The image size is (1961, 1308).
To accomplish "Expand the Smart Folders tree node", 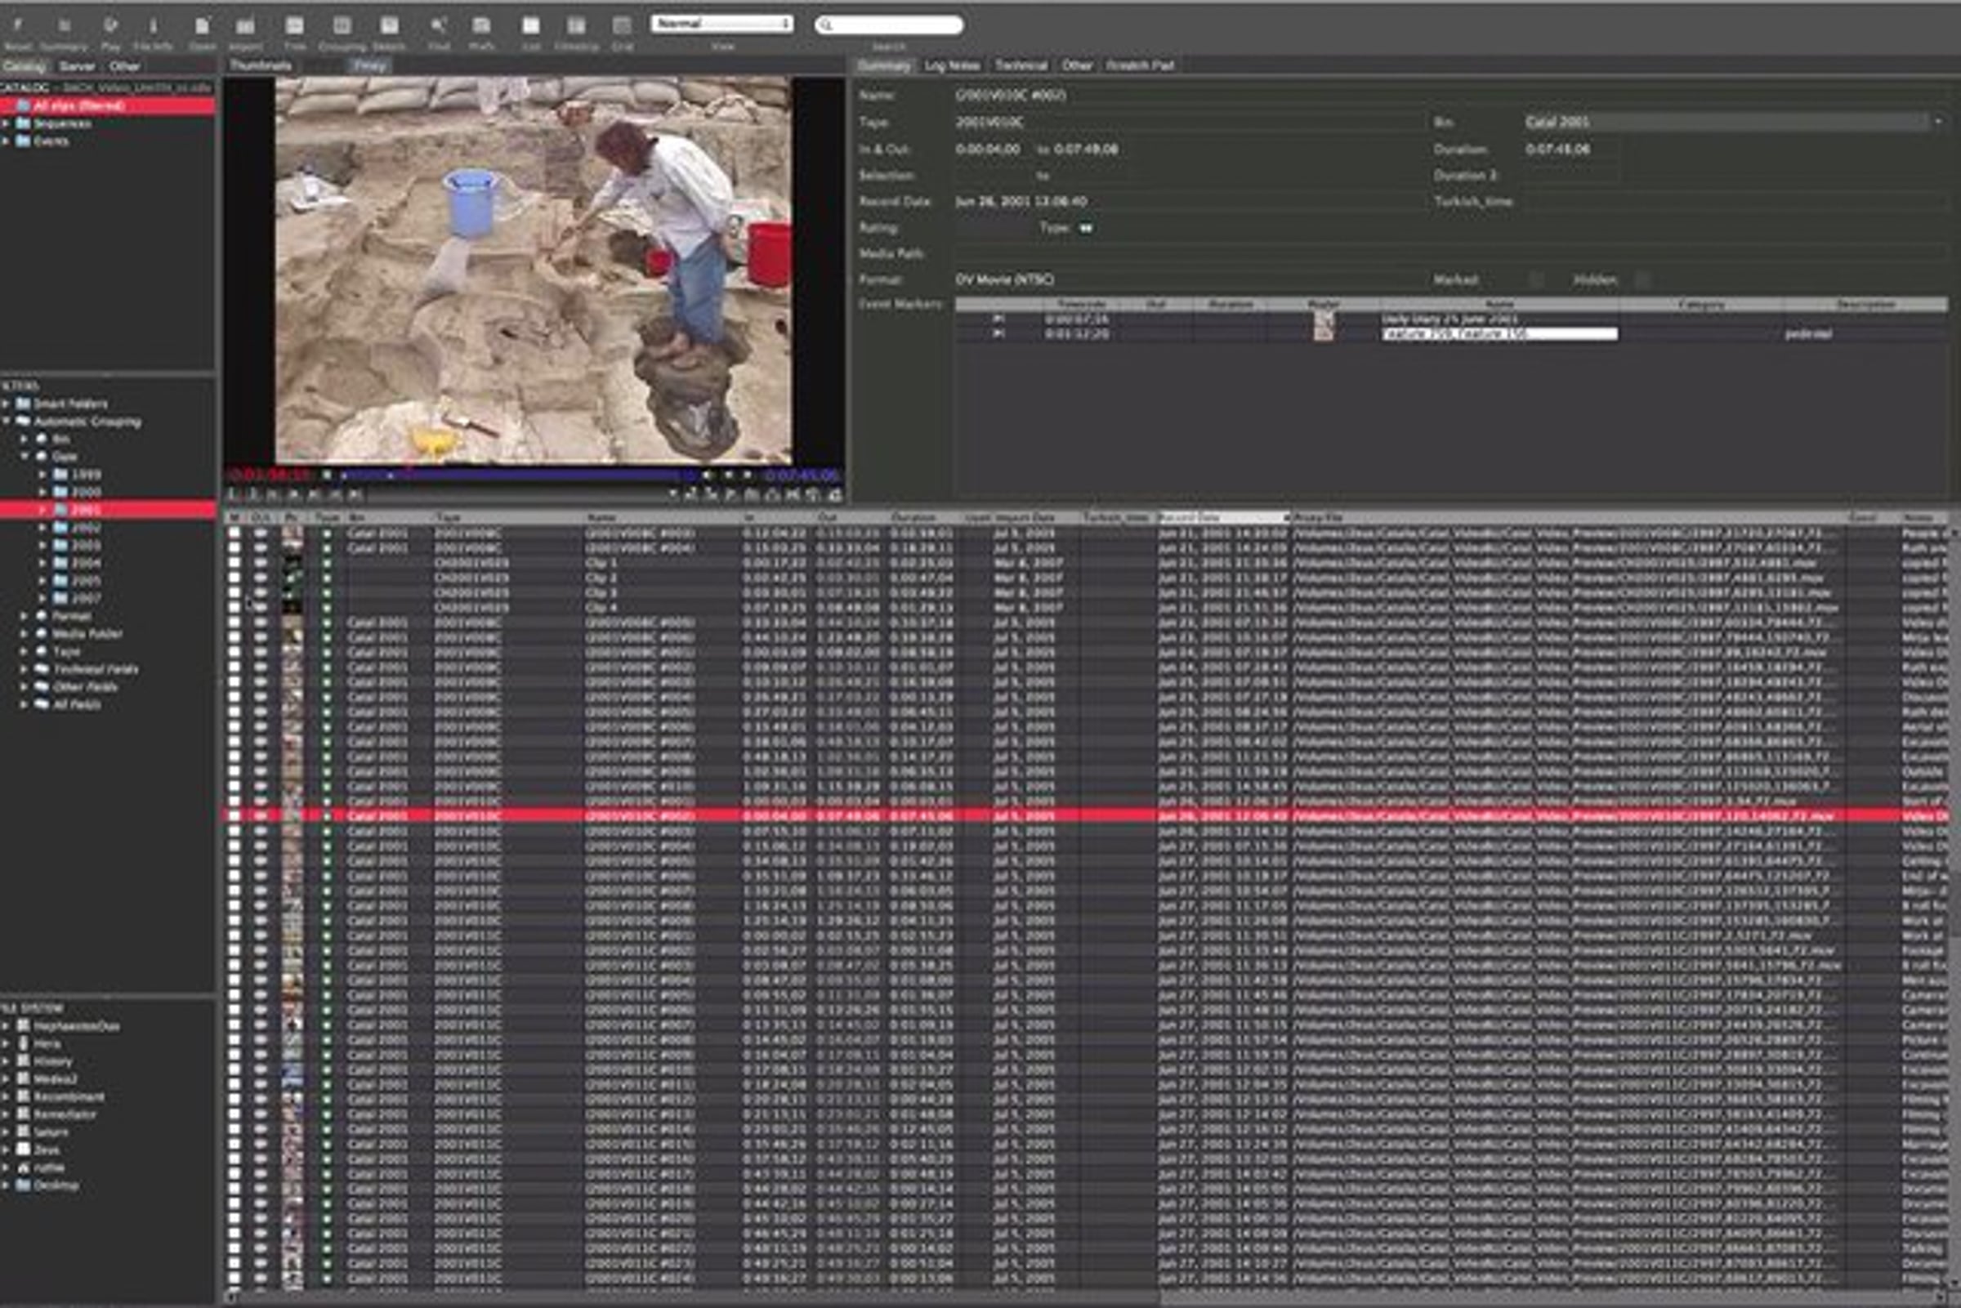I will tap(7, 404).
